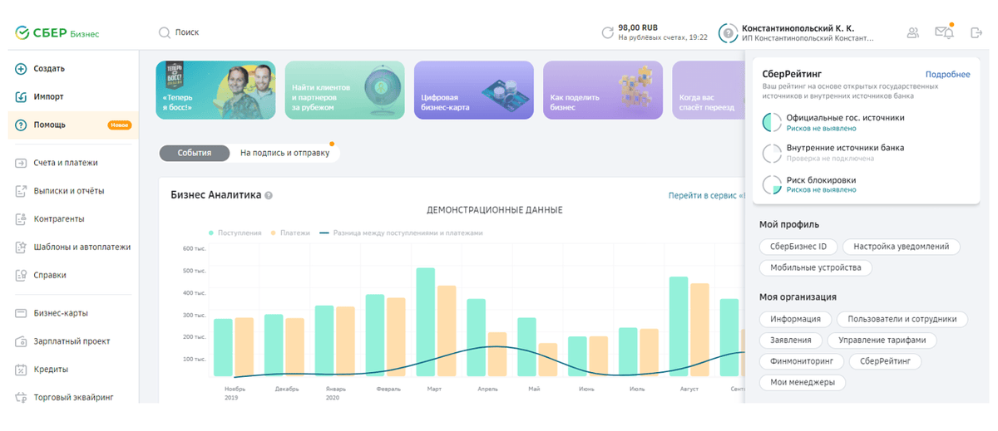Open Мои менеджеры button

pyautogui.click(x=802, y=383)
